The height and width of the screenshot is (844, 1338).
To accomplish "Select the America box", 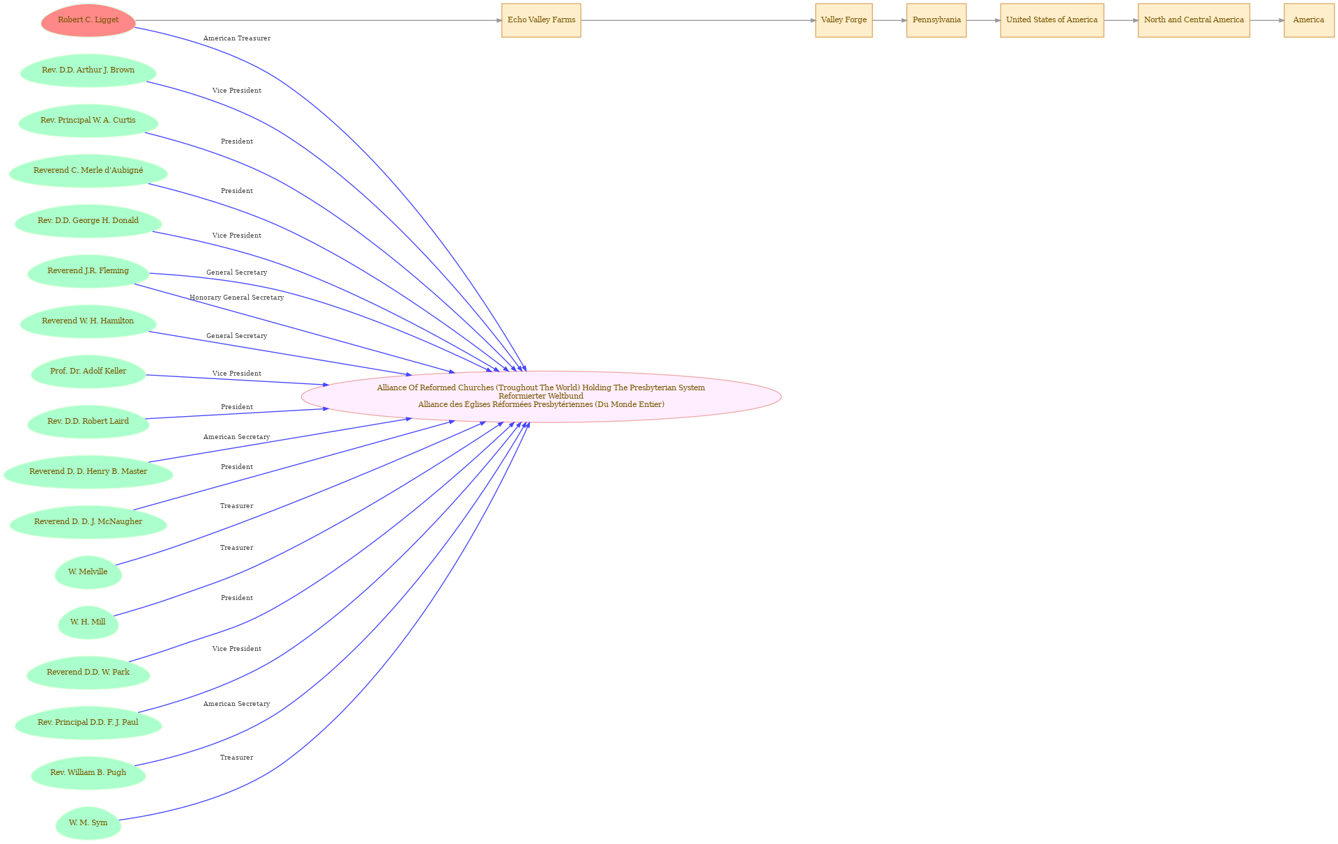I will click(x=1309, y=20).
